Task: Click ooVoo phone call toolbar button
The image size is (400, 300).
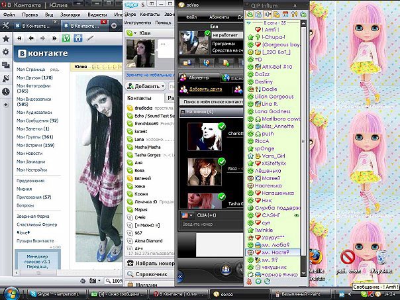Action: click(207, 63)
